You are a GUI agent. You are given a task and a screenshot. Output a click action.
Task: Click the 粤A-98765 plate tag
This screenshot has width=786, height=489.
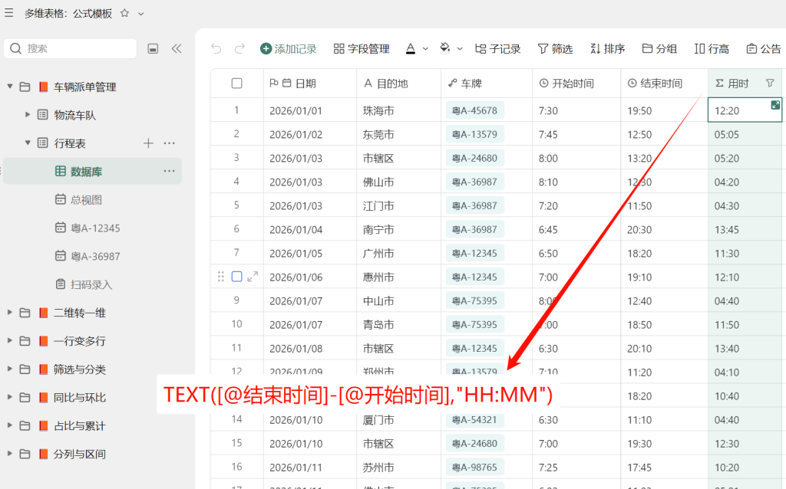click(x=474, y=467)
